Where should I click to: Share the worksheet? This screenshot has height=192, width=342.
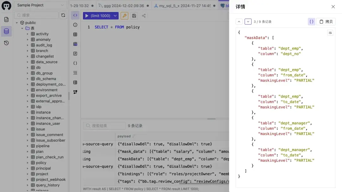click(x=143, y=16)
